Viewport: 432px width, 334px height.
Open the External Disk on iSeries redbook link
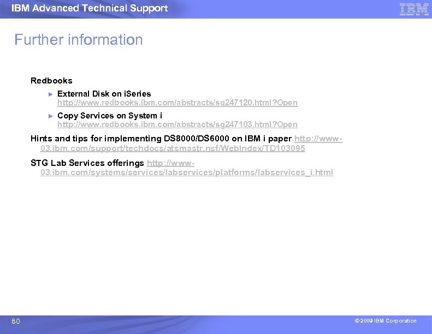pyautogui.click(x=177, y=103)
